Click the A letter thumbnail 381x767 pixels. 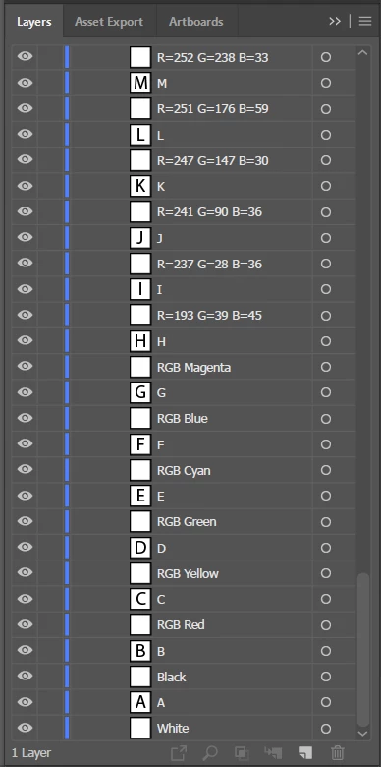140,702
